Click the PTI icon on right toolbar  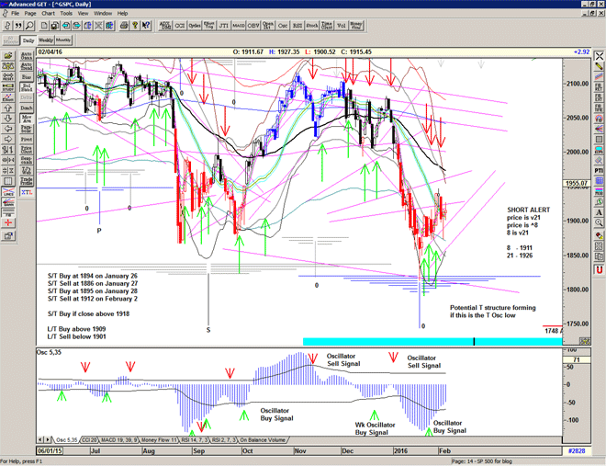click(x=599, y=171)
